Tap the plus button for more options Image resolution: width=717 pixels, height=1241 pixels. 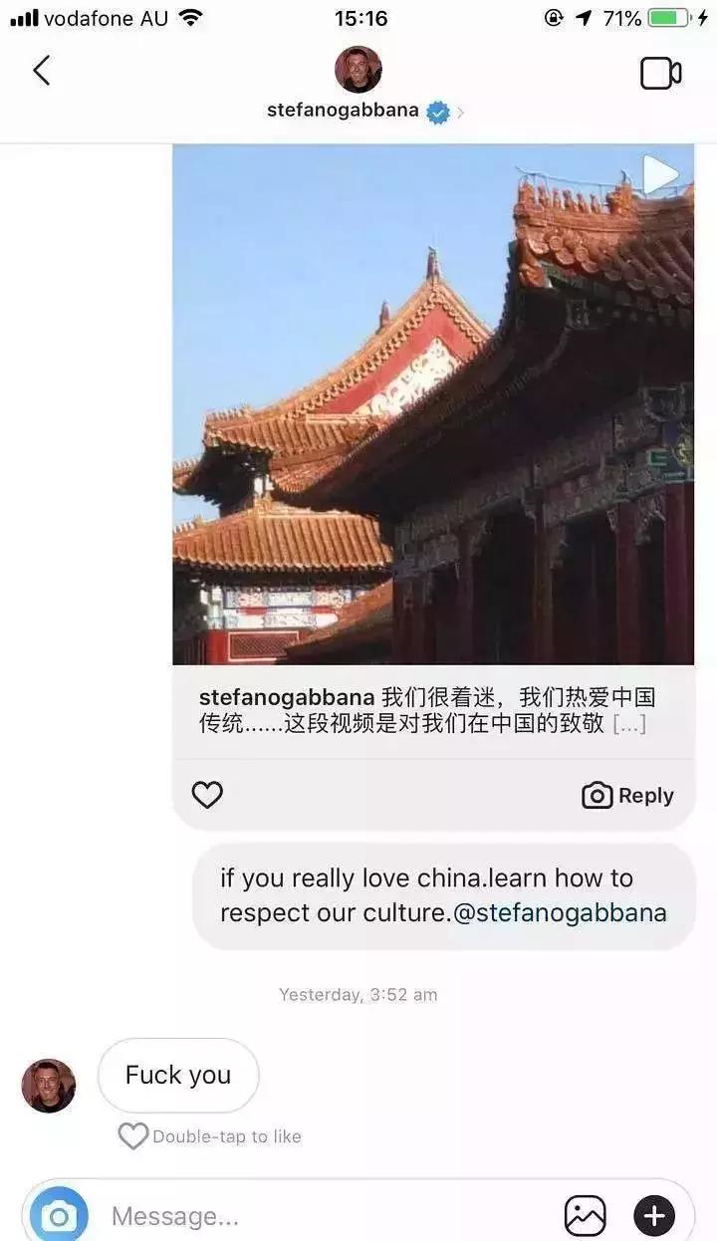(x=654, y=1216)
